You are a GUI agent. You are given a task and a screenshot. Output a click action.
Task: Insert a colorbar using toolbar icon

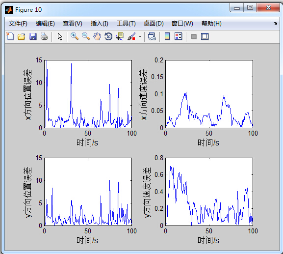(167, 36)
